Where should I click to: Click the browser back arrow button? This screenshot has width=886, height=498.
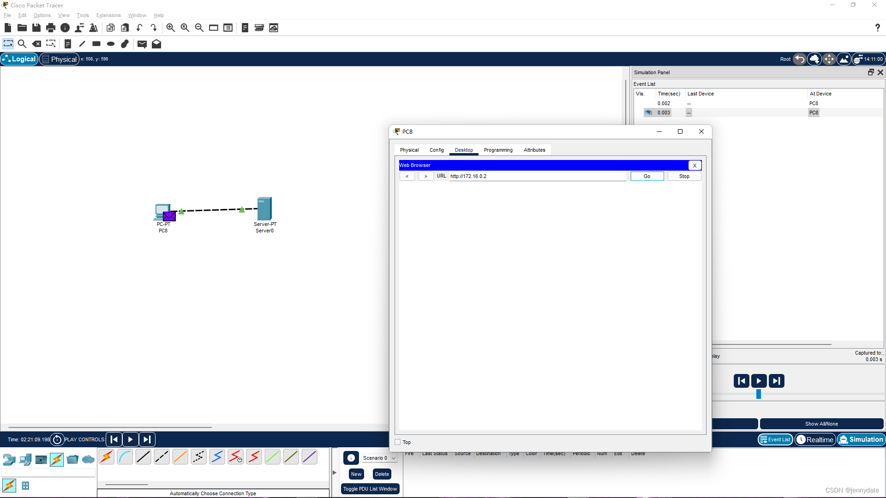[407, 176]
